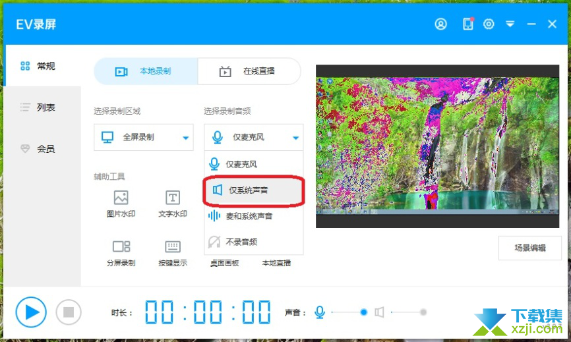This screenshot has width=571, height=342.
Task: Choose 麦和系统声音 from the audio list
Action: pyautogui.click(x=253, y=216)
